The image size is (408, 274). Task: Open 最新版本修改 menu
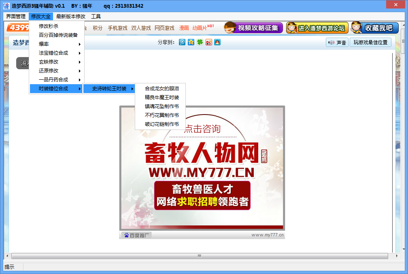coord(71,17)
